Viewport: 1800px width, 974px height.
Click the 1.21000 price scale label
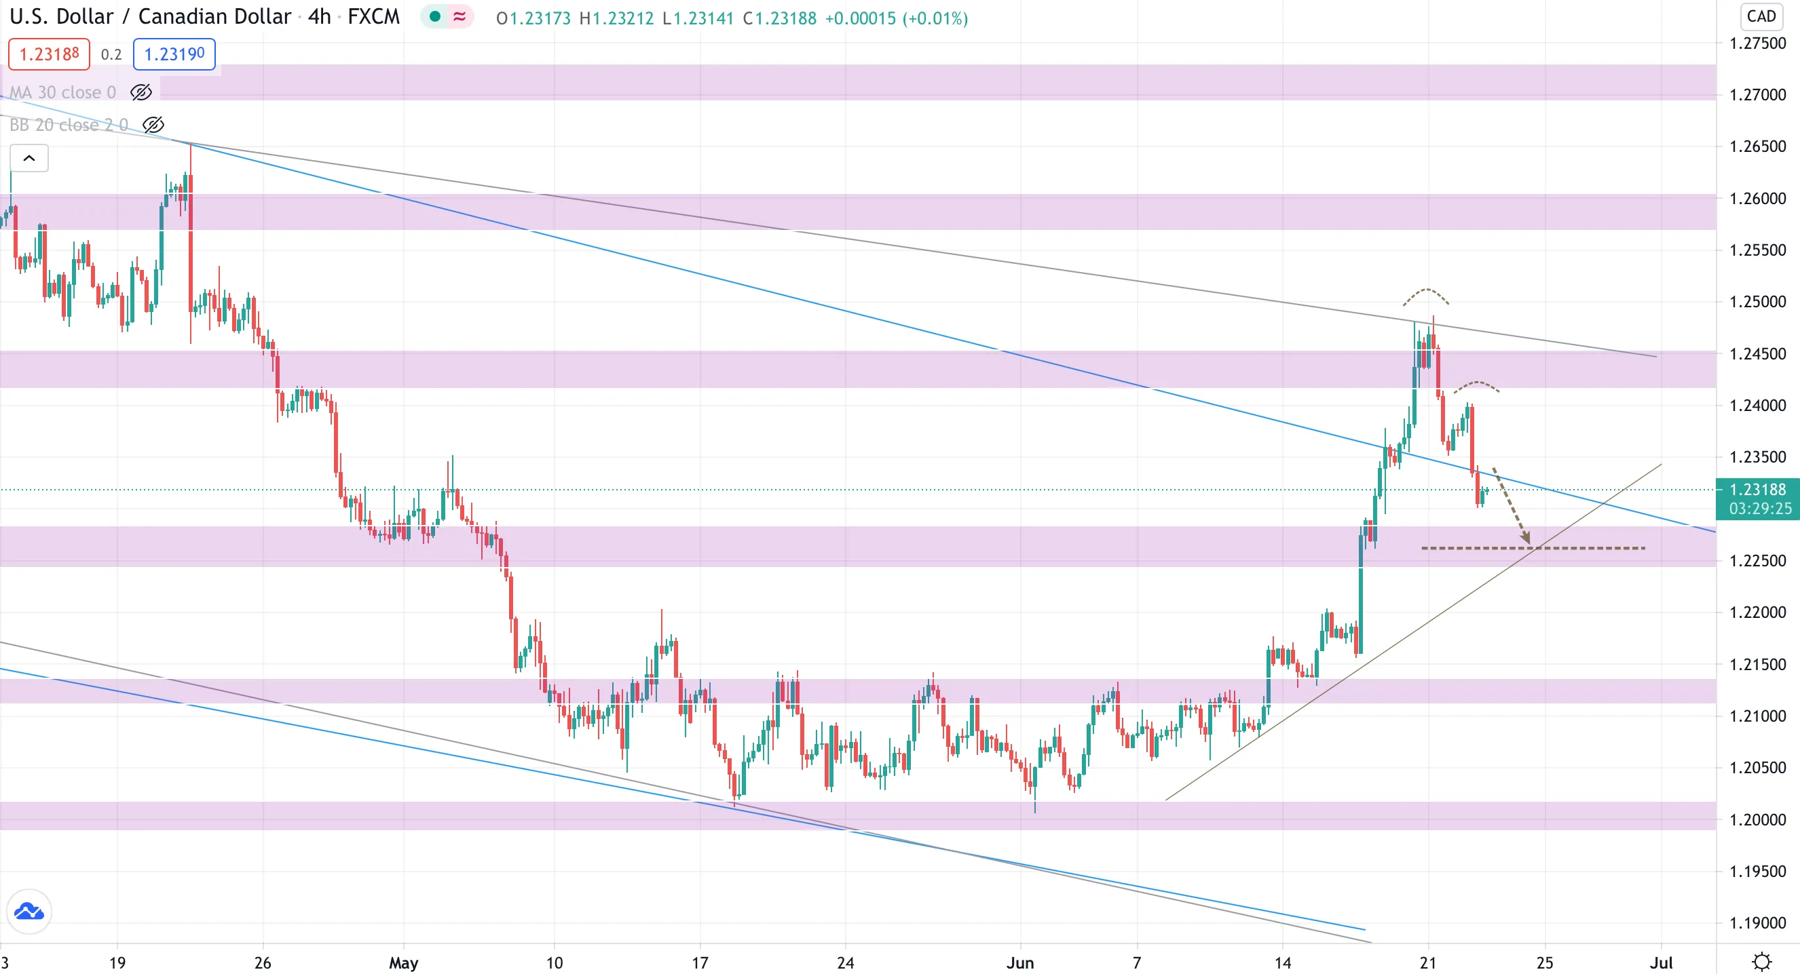[x=1757, y=716]
